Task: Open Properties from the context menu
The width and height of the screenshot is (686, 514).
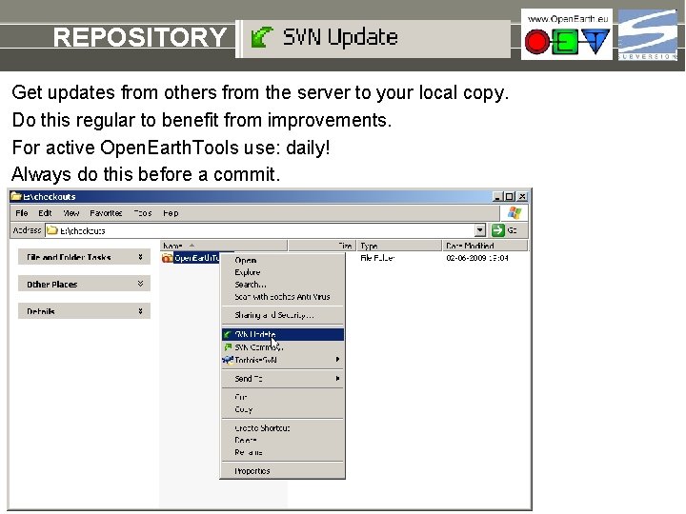Action: tap(283, 471)
